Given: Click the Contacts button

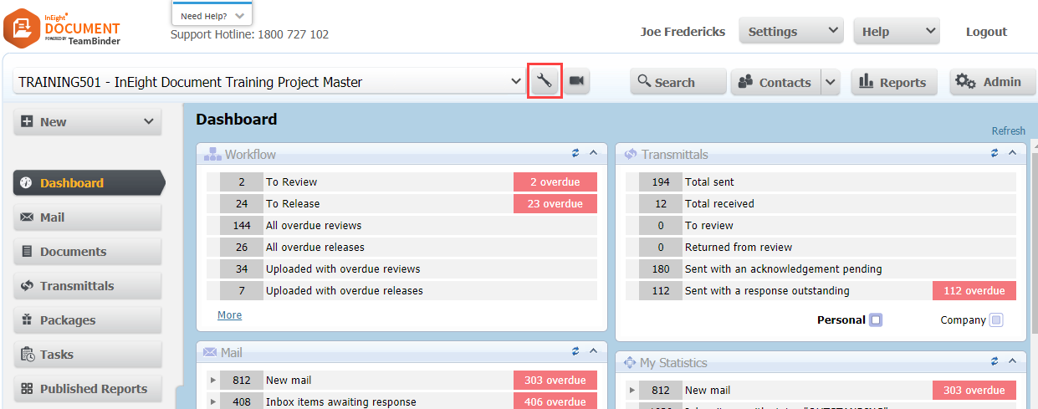Looking at the screenshot, I should [x=776, y=82].
